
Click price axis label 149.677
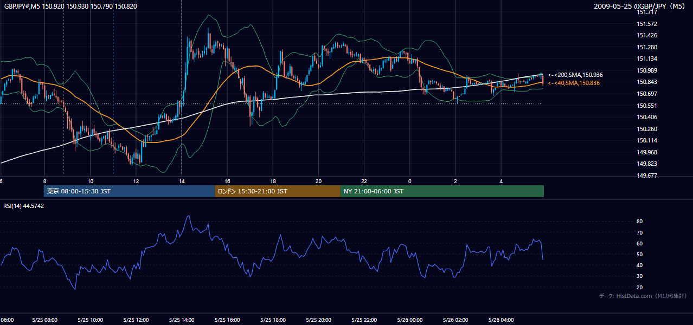[647, 175]
